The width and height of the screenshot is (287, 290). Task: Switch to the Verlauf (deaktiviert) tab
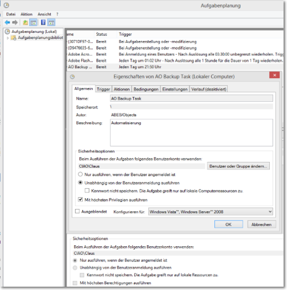pyautogui.click(x=209, y=89)
